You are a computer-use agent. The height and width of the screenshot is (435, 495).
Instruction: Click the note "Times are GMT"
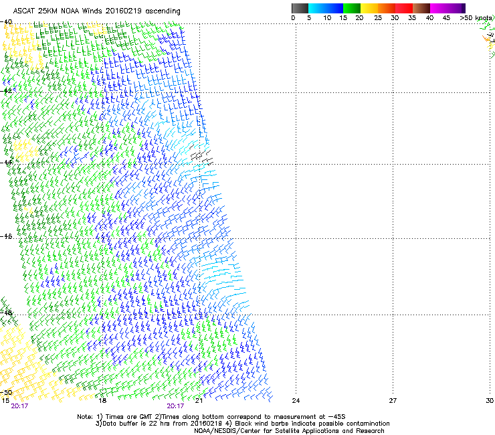pyautogui.click(x=128, y=417)
